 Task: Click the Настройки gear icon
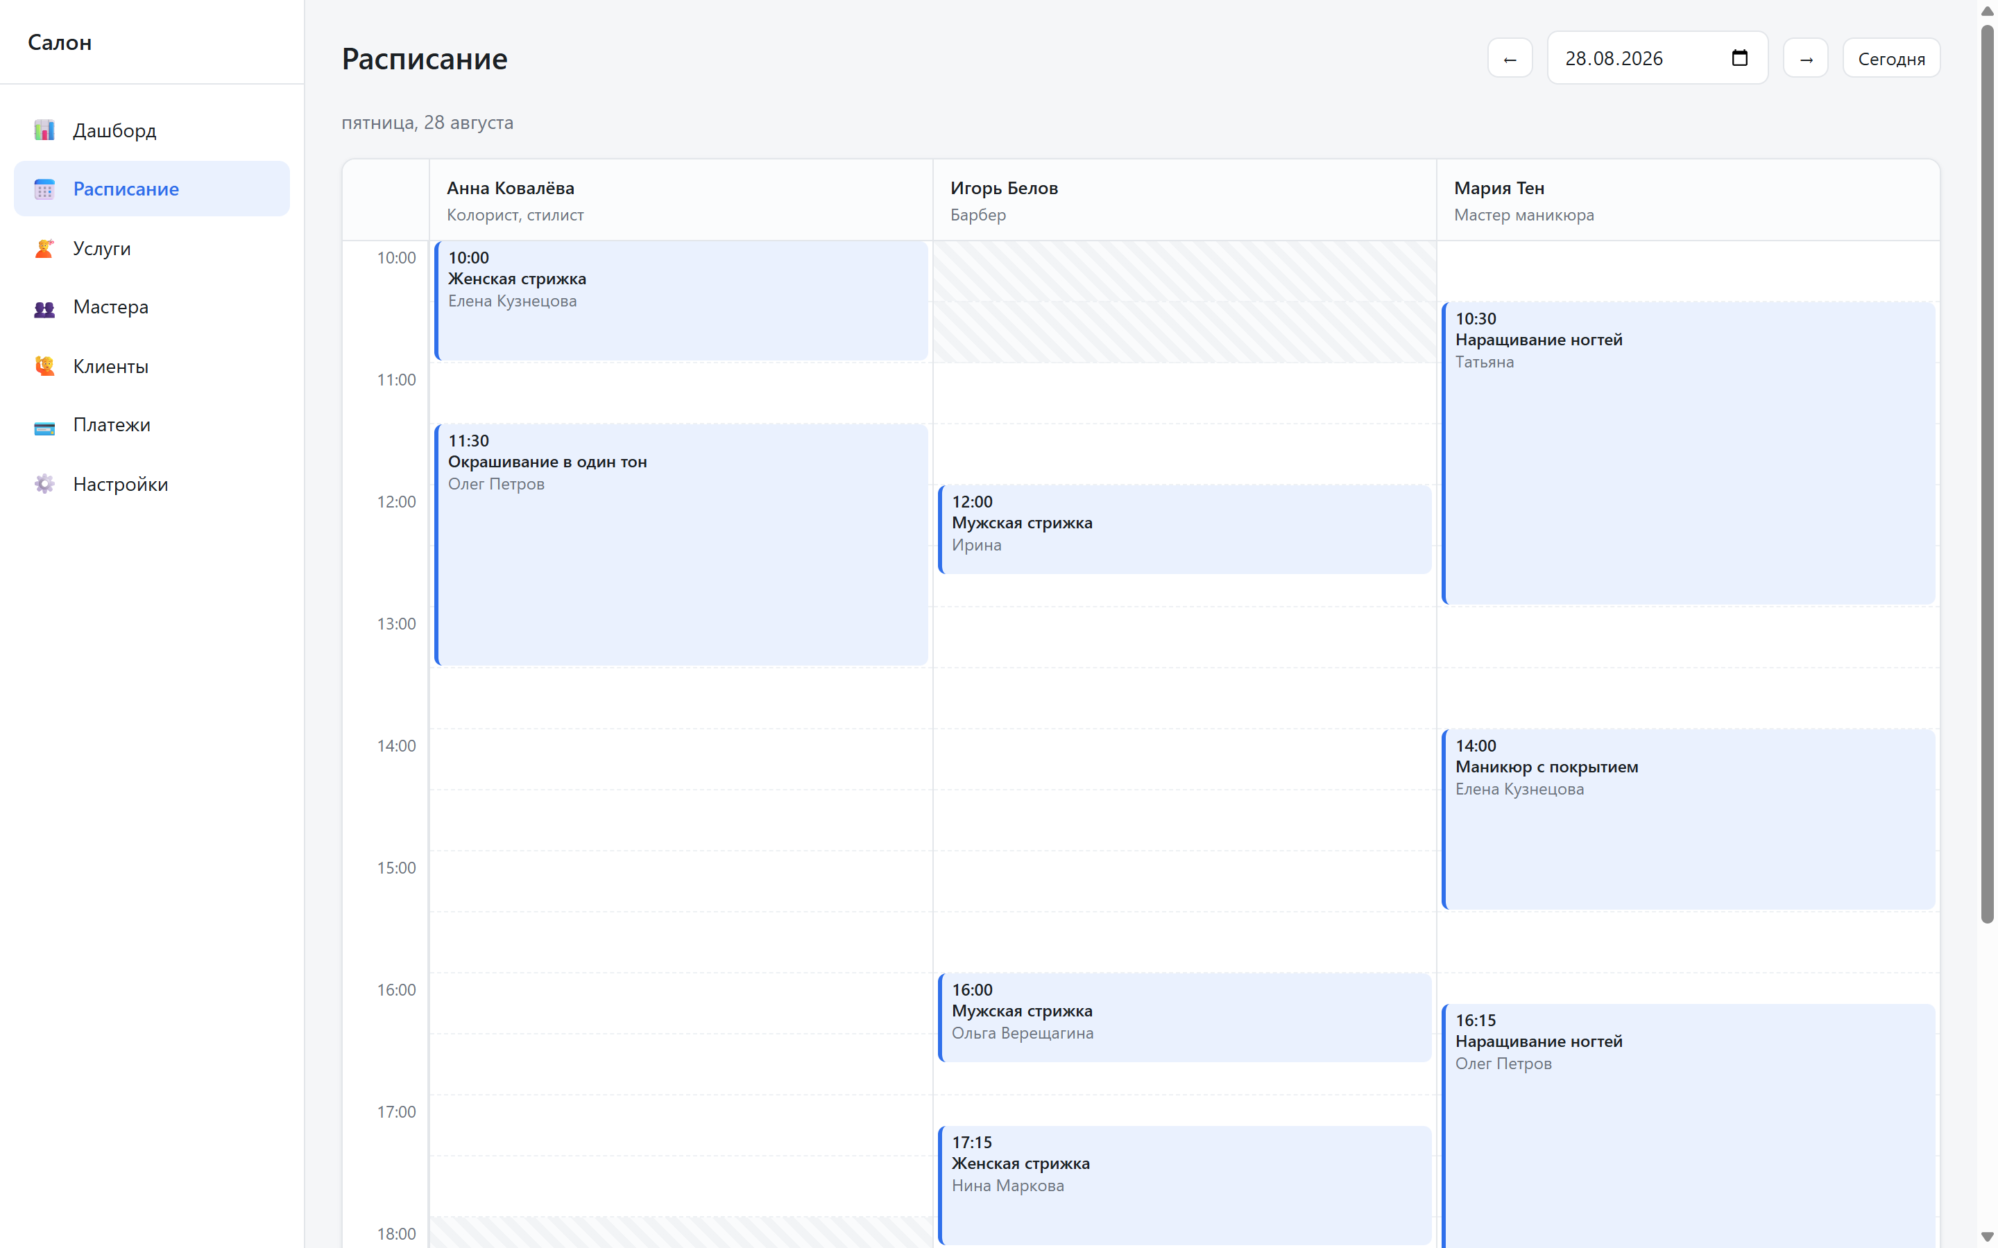coord(44,485)
